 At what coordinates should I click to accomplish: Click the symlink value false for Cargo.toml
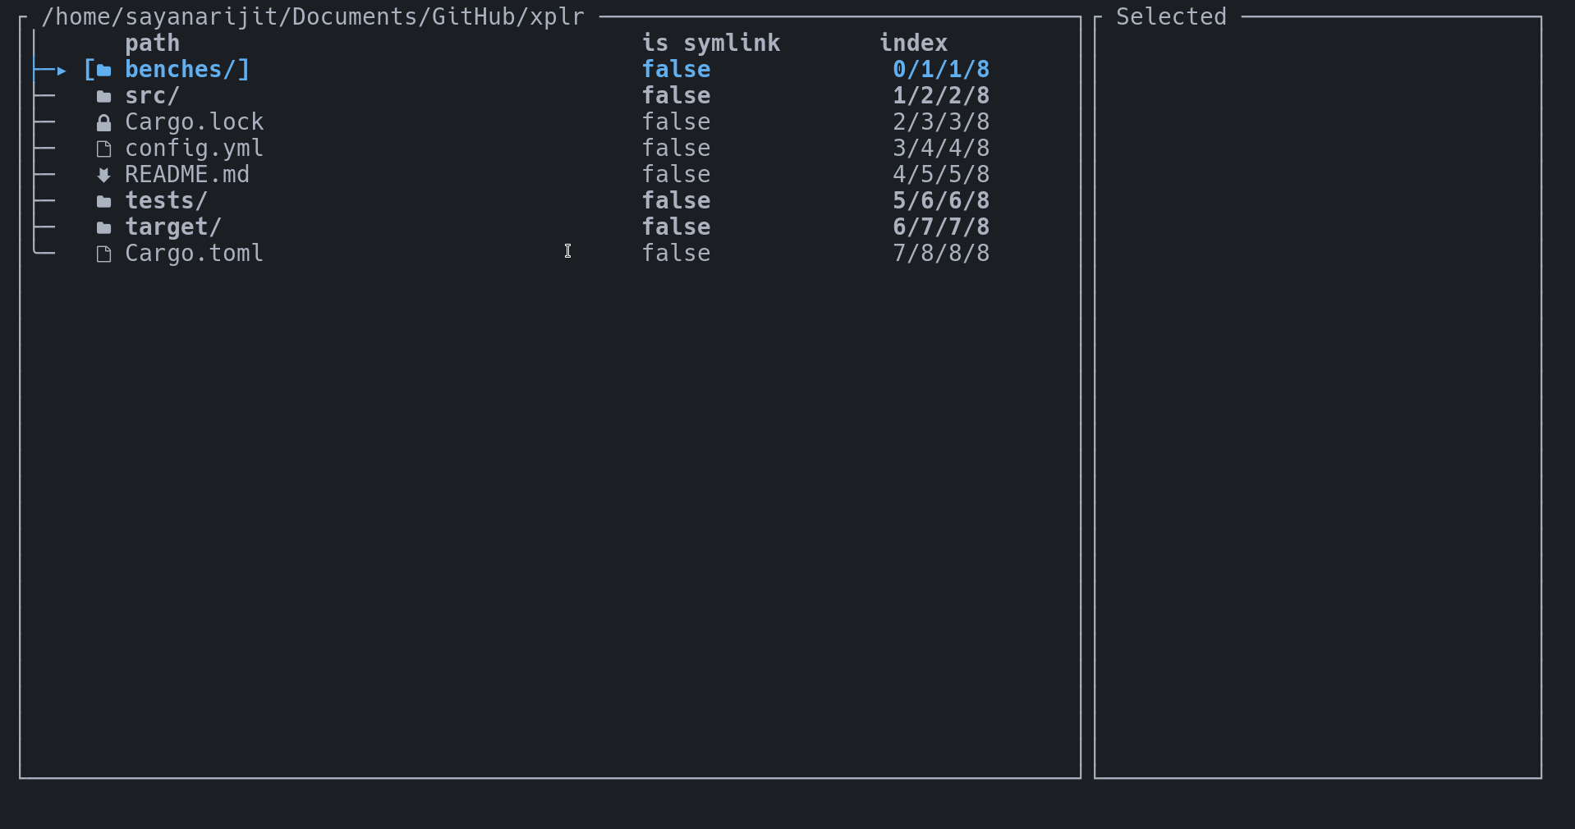click(x=677, y=254)
